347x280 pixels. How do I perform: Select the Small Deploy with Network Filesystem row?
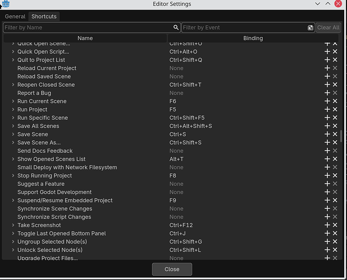coord(171,167)
